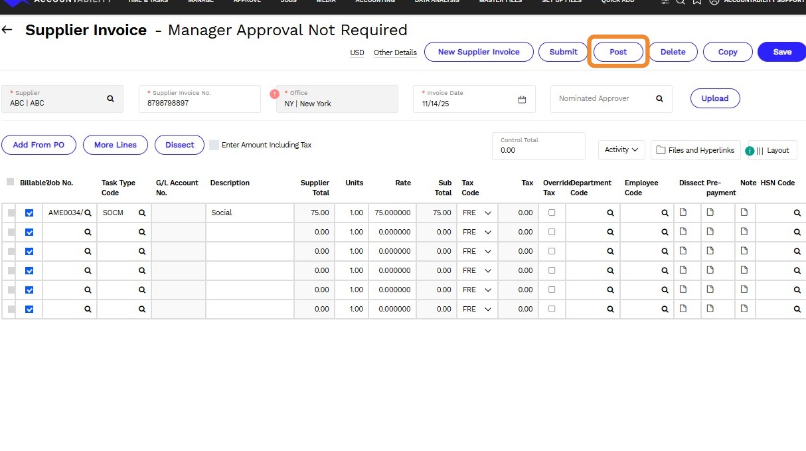Click the HSN Code column header

point(777,183)
